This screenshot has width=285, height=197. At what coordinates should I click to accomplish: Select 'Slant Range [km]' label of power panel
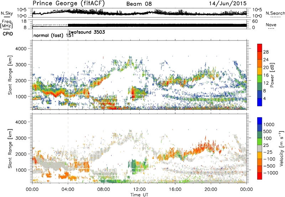10,75
